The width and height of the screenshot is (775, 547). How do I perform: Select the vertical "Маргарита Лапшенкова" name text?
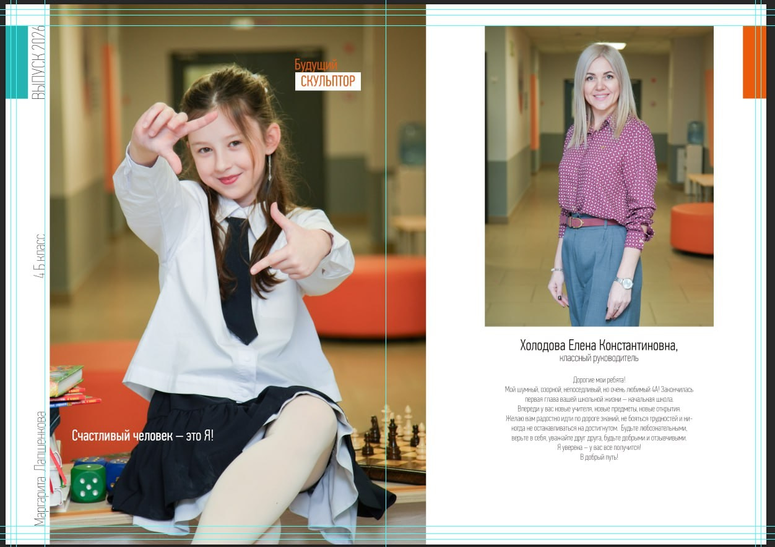40,468
